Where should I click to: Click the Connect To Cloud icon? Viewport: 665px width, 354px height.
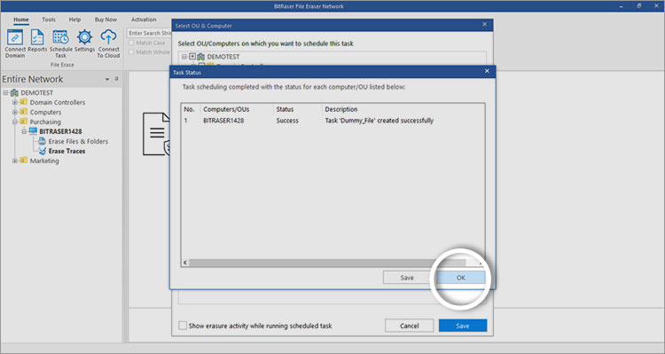(108, 37)
